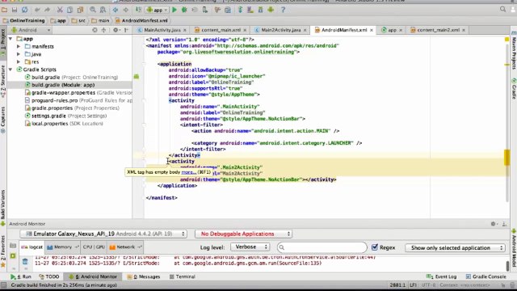
Task: Click the 'more...' link in tooltip
Action: pos(188,172)
